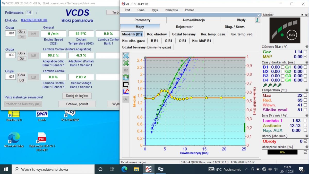309x174 pixels.
Task: Click the green vertical bar on chart edge
Action: point(244,128)
